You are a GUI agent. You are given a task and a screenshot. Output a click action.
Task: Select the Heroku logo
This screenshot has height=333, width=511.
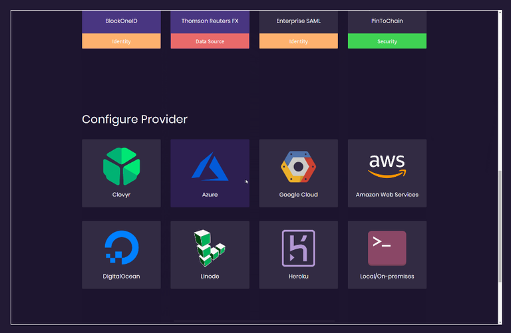(x=298, y=248)
